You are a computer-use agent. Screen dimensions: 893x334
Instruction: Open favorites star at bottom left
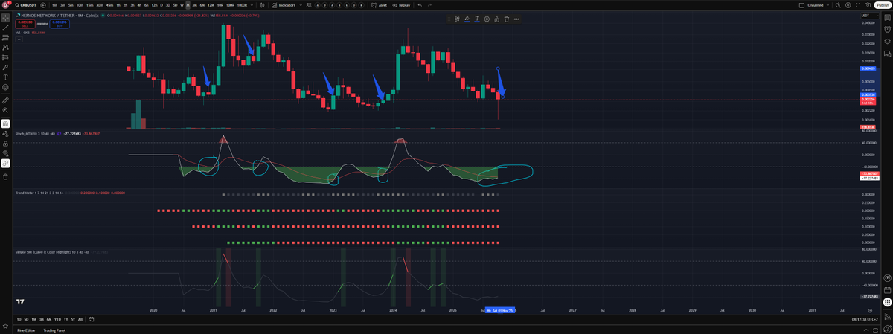5,326
